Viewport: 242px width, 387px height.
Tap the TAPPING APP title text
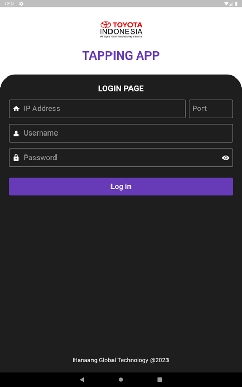(x=121, y=55)
